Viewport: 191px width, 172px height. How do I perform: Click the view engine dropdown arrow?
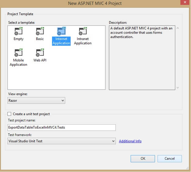(x=63, y=100)
